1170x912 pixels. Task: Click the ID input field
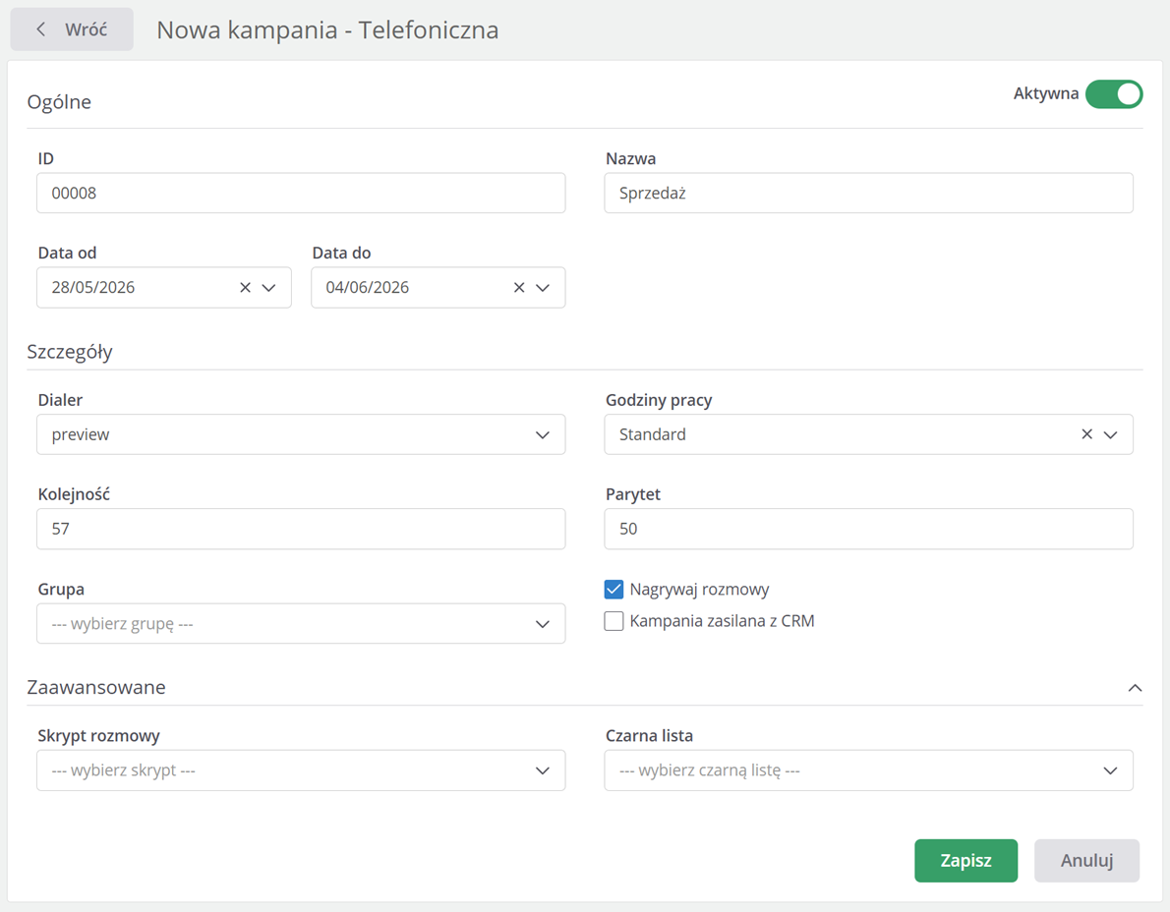(301, 194)
